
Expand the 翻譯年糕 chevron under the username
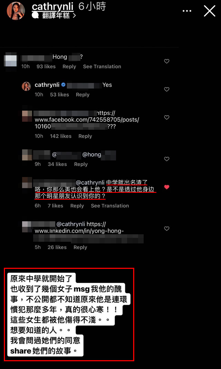point(74,16)
